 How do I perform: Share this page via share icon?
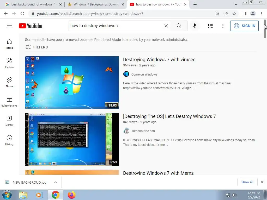click(226, 14)
